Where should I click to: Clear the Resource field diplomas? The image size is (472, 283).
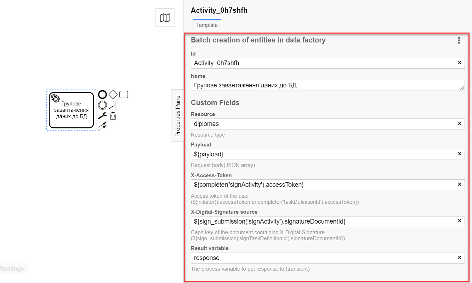coord(460,123)
